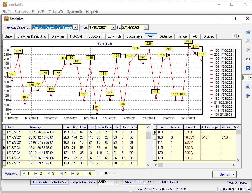Toggle Position 3 checkbox
This screenshot has height=193, width=252.
click(48, 174)
